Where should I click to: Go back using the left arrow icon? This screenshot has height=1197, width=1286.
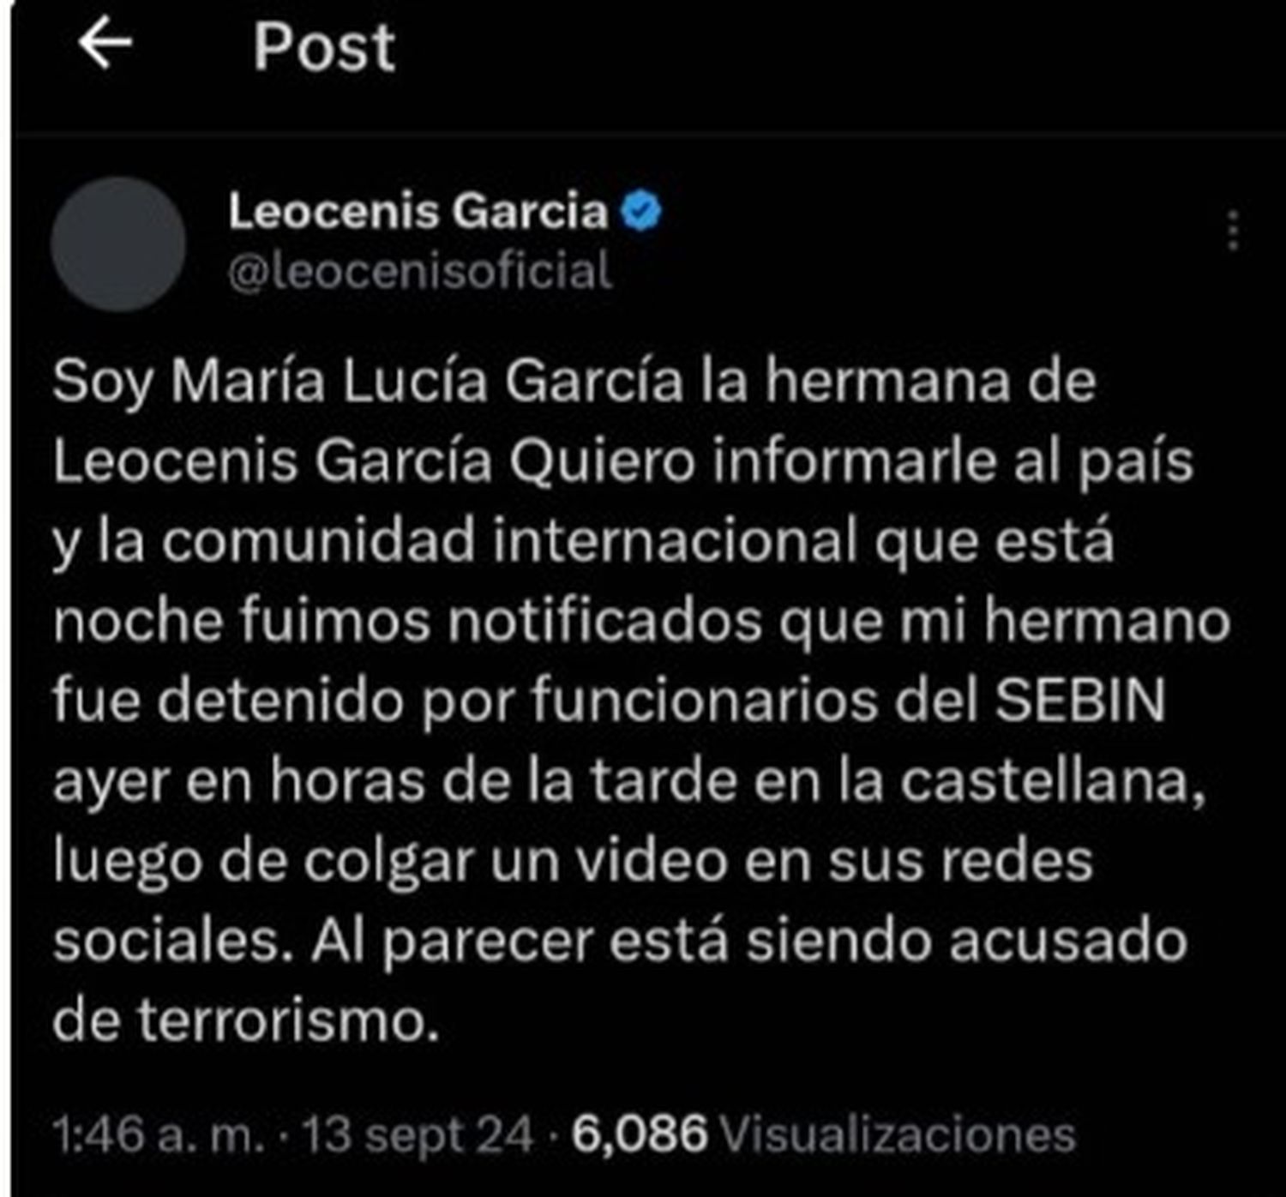[105, 44]
